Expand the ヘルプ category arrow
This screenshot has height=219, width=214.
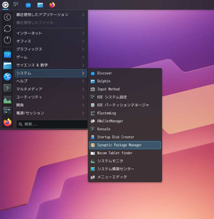click(x=83, y=81)
